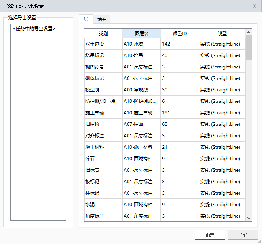This screenshot has width=262, height=244.
Task: Switch to the 层 tab
Action: click(x=86, y=19)
